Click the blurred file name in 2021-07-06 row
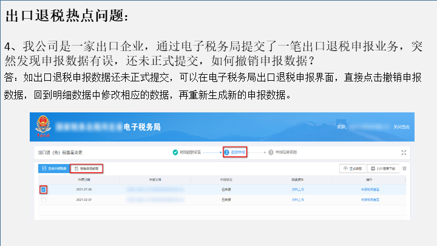This screenshot has width=437, height=246. click(x=155, y=190)
